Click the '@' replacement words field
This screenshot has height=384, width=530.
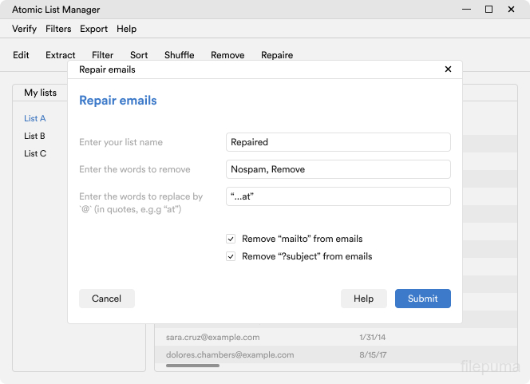(338, 196)
